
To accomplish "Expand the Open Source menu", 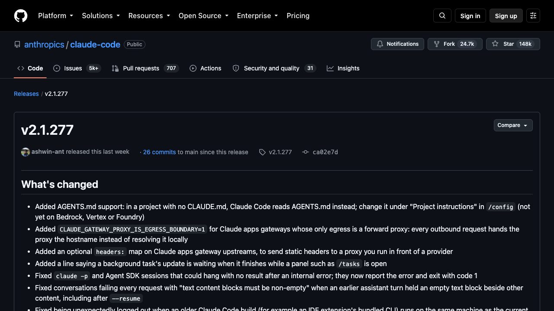I will [x=203, y=16].
